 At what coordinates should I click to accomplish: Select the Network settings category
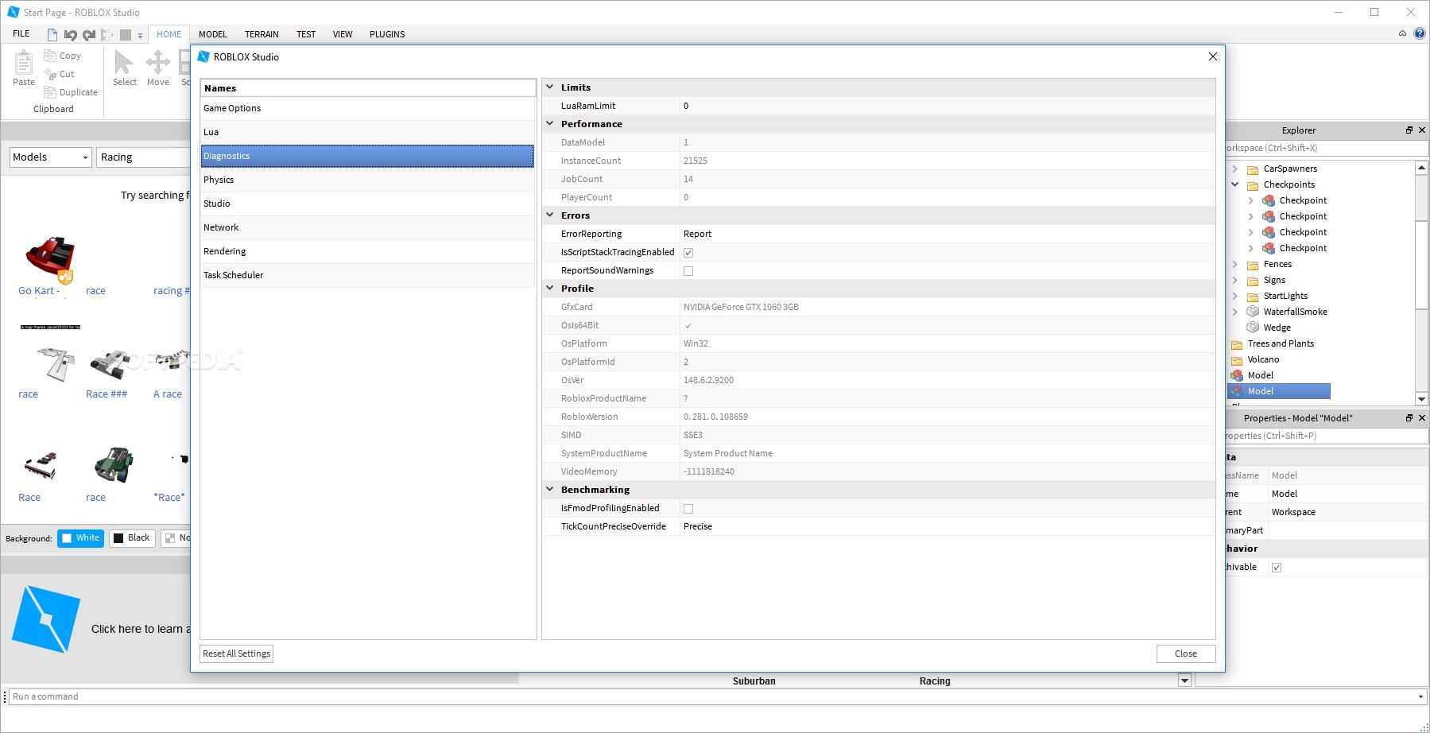pos(367,227)
